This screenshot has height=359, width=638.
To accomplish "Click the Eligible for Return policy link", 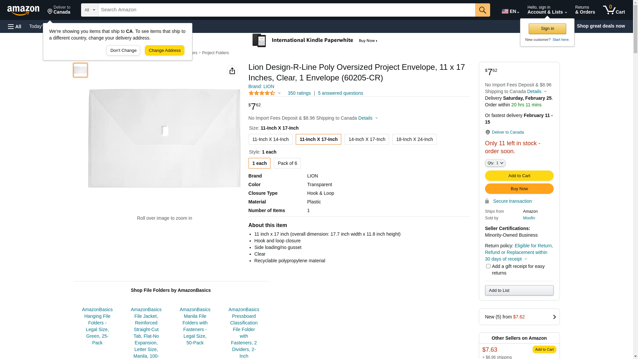I will tap(519, 252).
